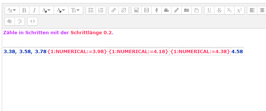Record audio with the microphone icon
This screenshot has width=266, height=111.
click(156, 10)
